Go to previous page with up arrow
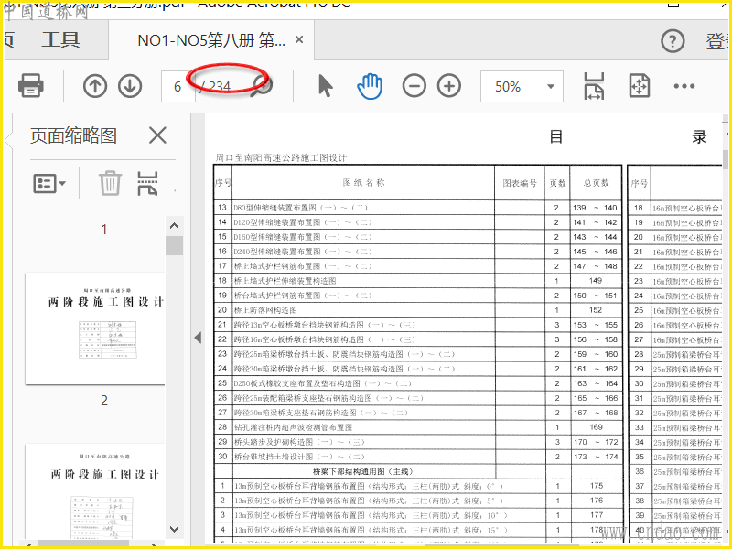The width and height of the screenshot is (732, 549). click(95, 86)
